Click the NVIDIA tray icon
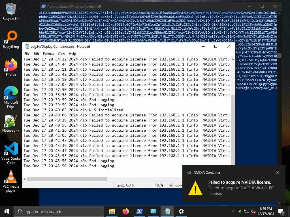This screenshot has width=290, height=217. (x=240, y=211)
